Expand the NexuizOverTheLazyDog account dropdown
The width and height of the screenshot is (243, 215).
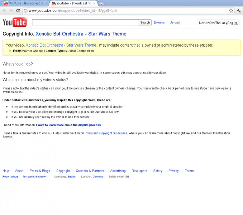pos(236,23)
